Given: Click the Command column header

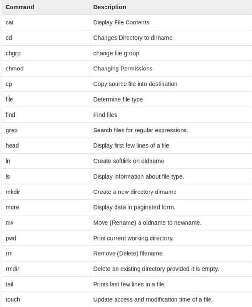Looking at the screenshot, I should (20, 7).
